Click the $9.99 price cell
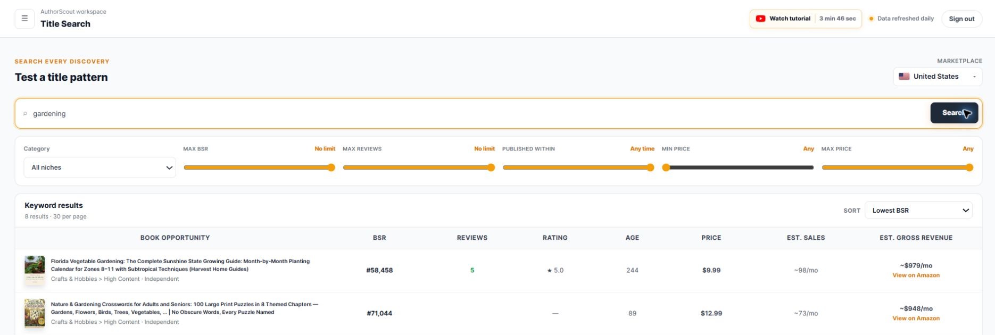 [711, 271]
